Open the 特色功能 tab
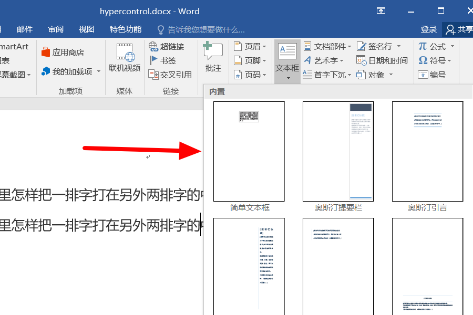 [x=126, y=29]
